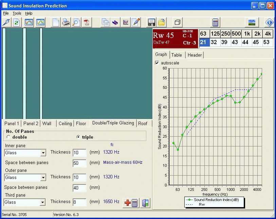Click the red PDF export icon
This screenshot has height=219, width=276.
[x=87, y=22]
